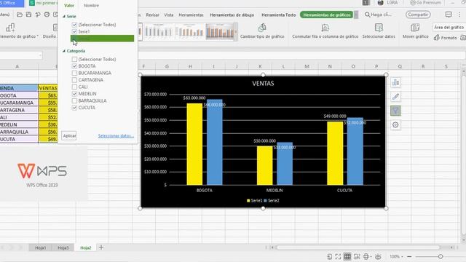Click Conmutar fila o columna de gráfico

[x=325, y=31]
